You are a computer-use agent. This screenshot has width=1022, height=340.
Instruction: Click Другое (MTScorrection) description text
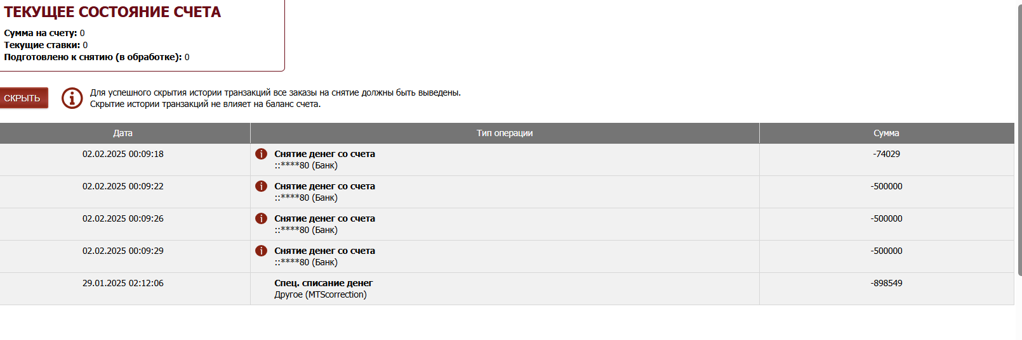click(x=321, y=294)
